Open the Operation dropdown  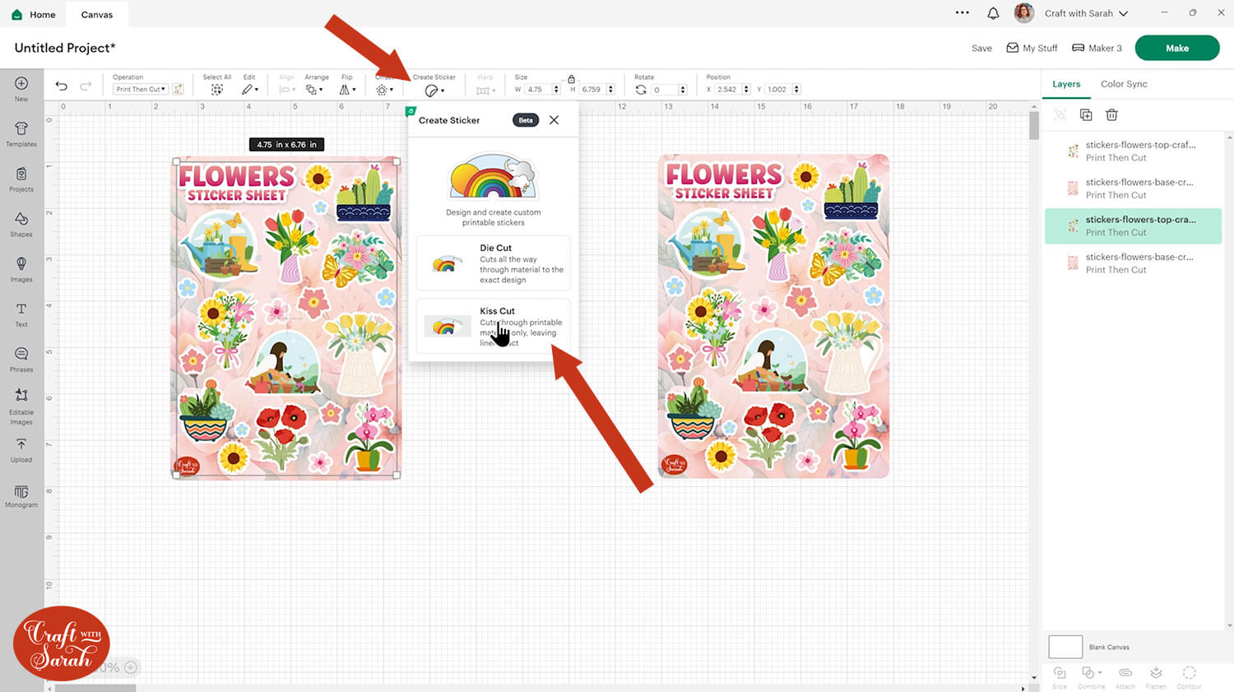[141, 89]
